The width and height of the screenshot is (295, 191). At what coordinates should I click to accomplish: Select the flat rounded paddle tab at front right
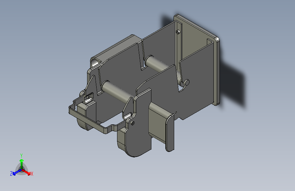tap(170, 133)
